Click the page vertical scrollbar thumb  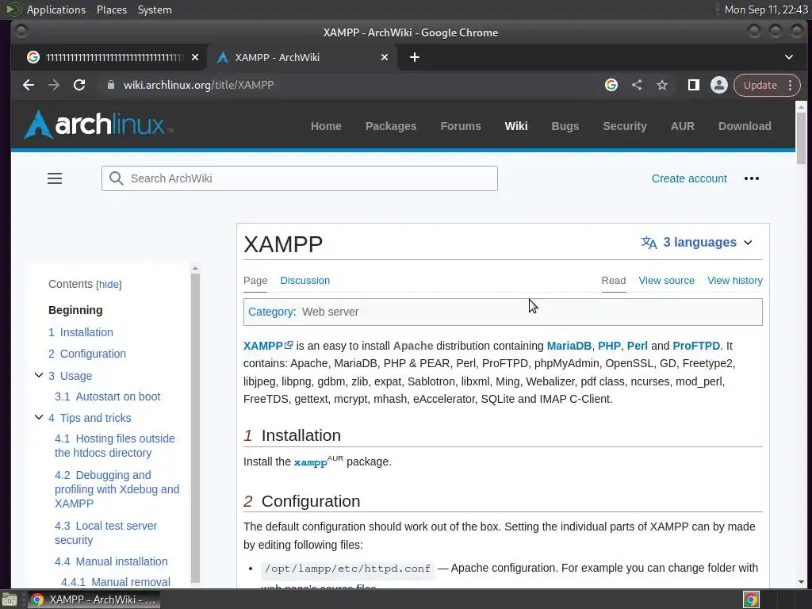coord(801,138)
